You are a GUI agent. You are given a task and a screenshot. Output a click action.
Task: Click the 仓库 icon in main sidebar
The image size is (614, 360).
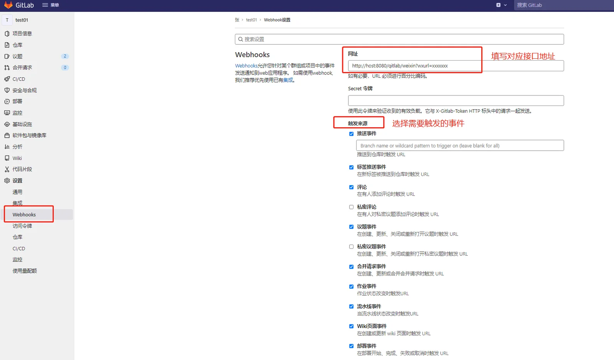click(x=7, y=45)
